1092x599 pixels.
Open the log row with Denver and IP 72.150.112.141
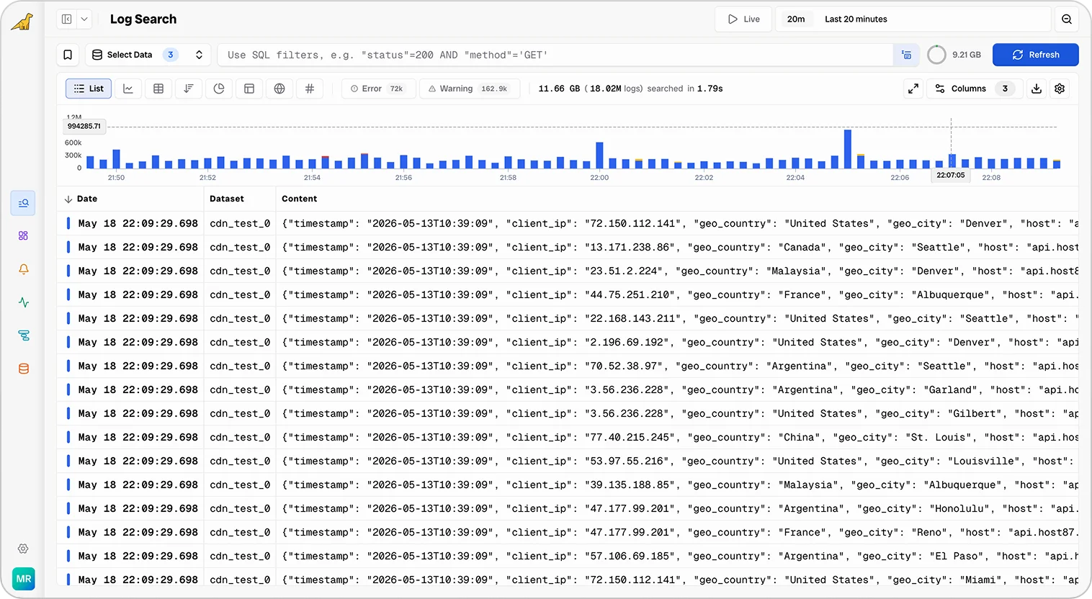tap(568, 223)
